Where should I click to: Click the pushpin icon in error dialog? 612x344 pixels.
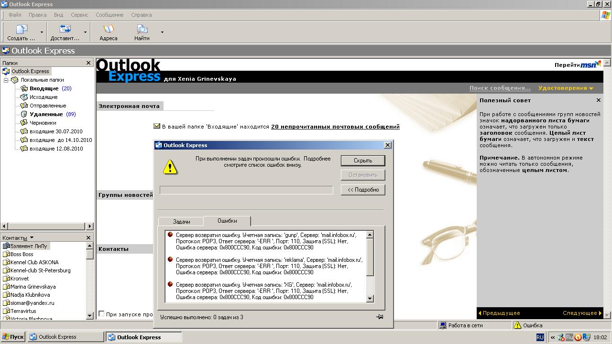tap(380, 317)
